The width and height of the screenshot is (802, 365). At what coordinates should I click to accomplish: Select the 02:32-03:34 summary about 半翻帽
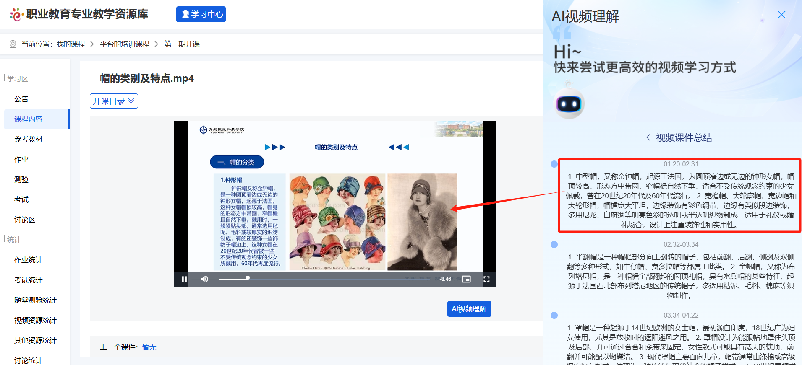(681, 276)
